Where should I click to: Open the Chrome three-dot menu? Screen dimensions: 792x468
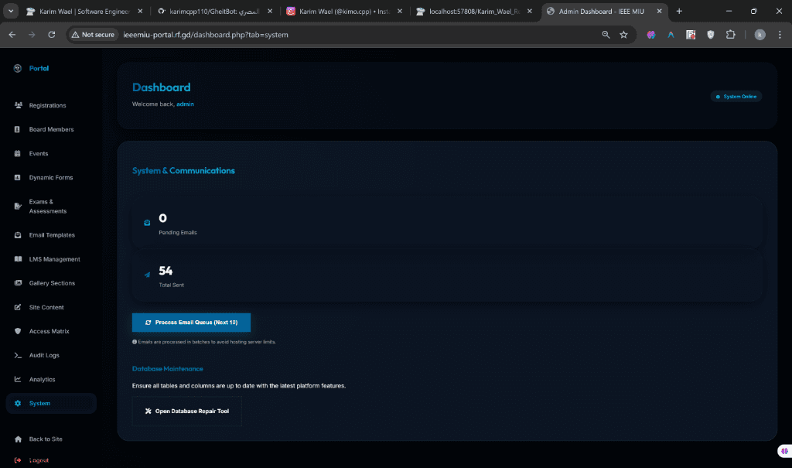coord(780,35)
